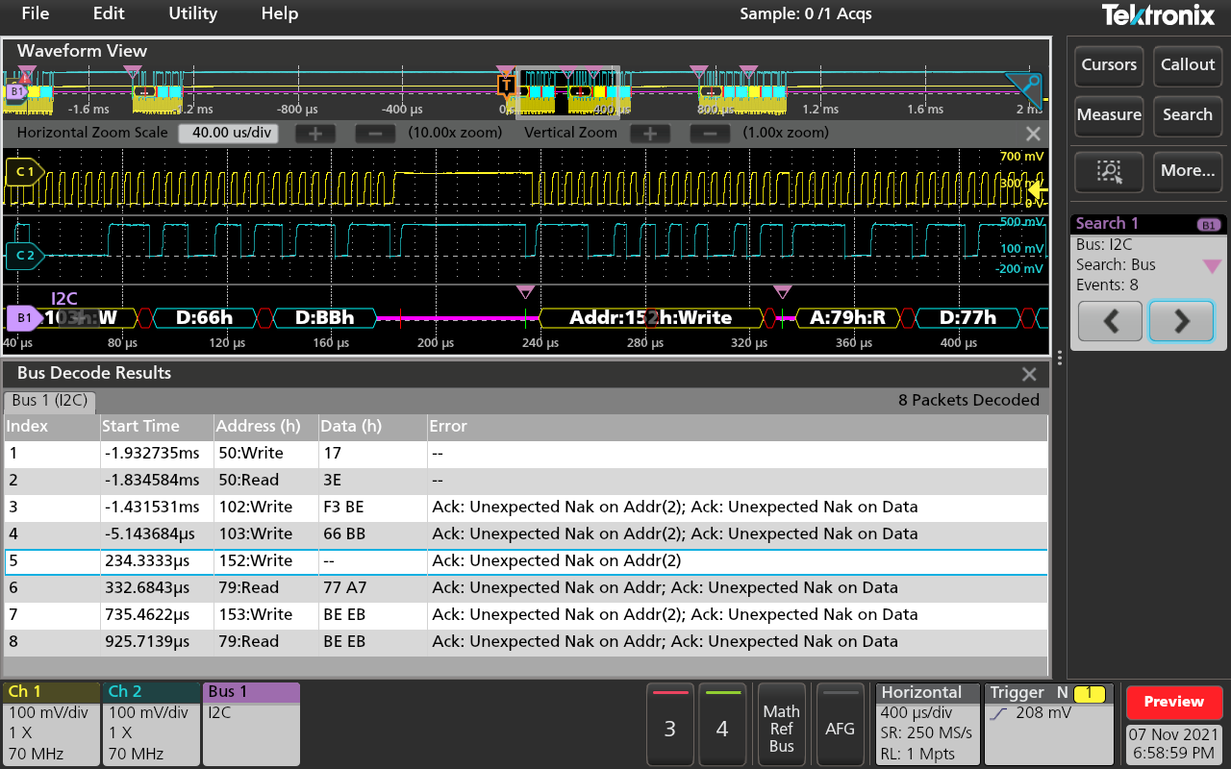Open the box-zoom magnifier tool beside More...
This screenshot has width=1231, height=769.
click(1108, 172)
